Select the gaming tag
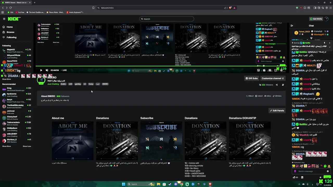This screenshot has height=187, width=333. [x=78, y=84]
